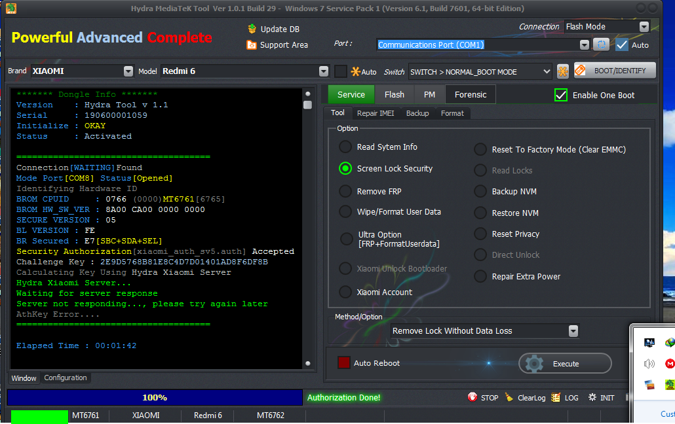Click the STOP hand icon
The height and width of the screenshot is (424, 675).
[473, 397]
